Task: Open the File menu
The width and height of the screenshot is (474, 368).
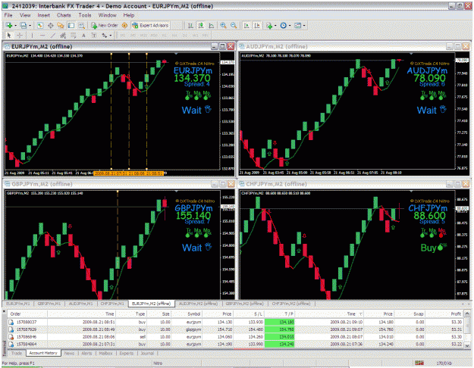Action: 8,15
